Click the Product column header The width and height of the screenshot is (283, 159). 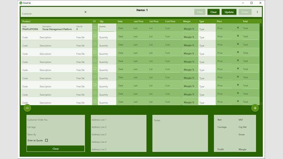click(x=26, y=21)
